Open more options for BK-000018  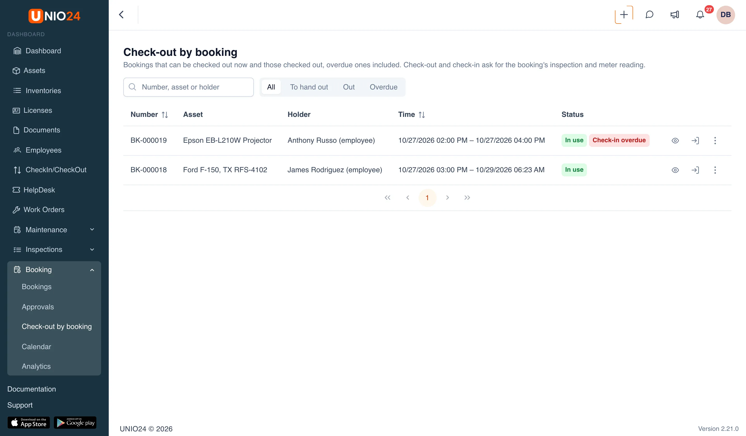click(715, 170)
